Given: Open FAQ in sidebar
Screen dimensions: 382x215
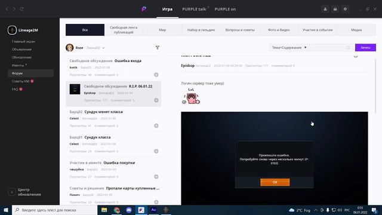Looking at the screenshot, I should point(15,89).
